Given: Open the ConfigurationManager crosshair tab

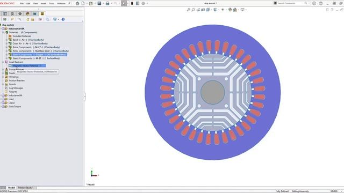Looking at the screenshot, I should point(20,13).
